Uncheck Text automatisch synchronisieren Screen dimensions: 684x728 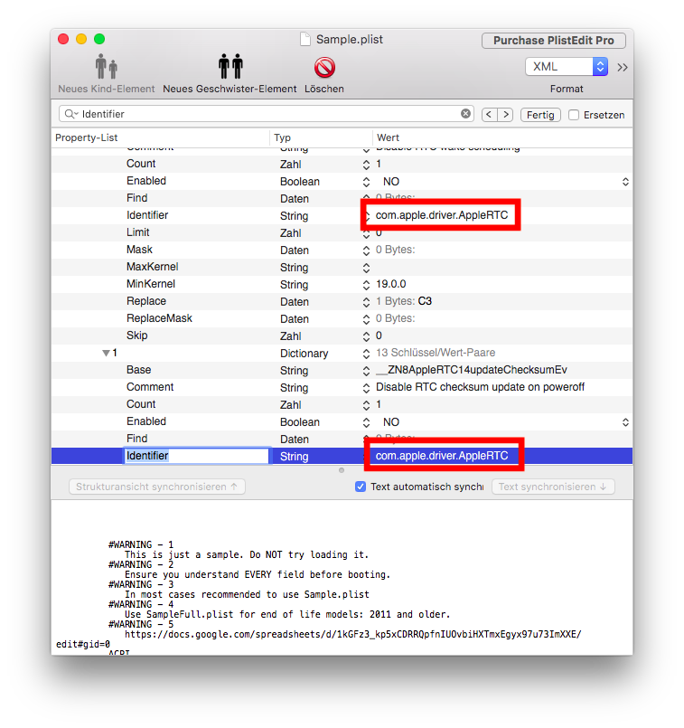coord(361,487)
